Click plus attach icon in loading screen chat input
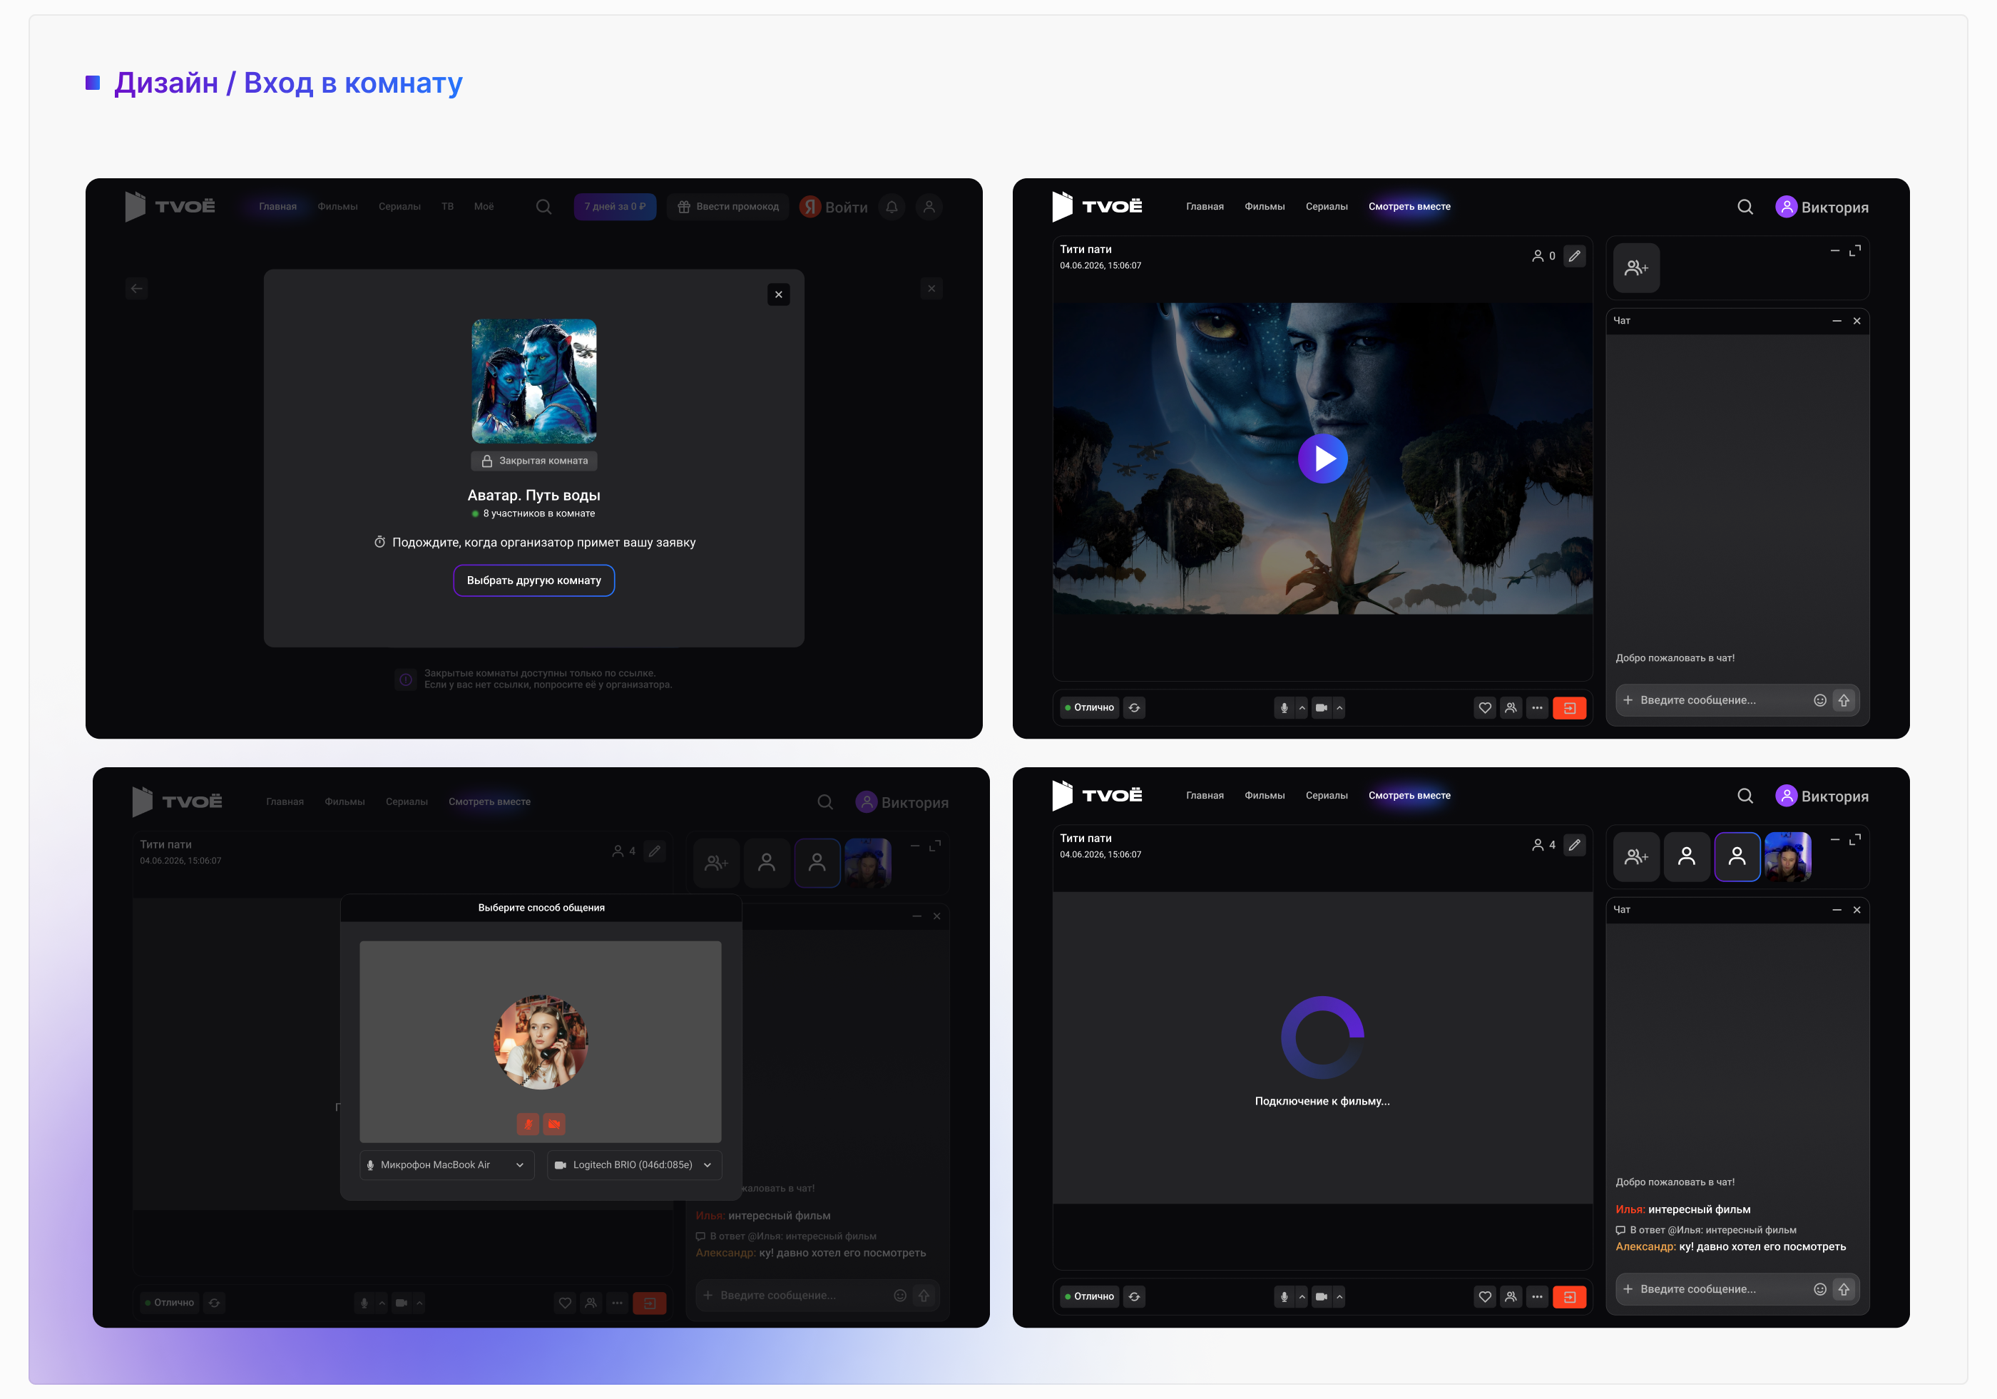 (1628, 1288)
